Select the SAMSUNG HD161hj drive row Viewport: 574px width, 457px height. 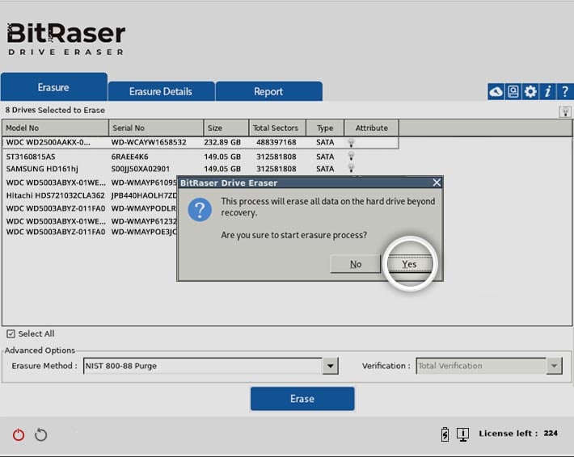(200, 169)
